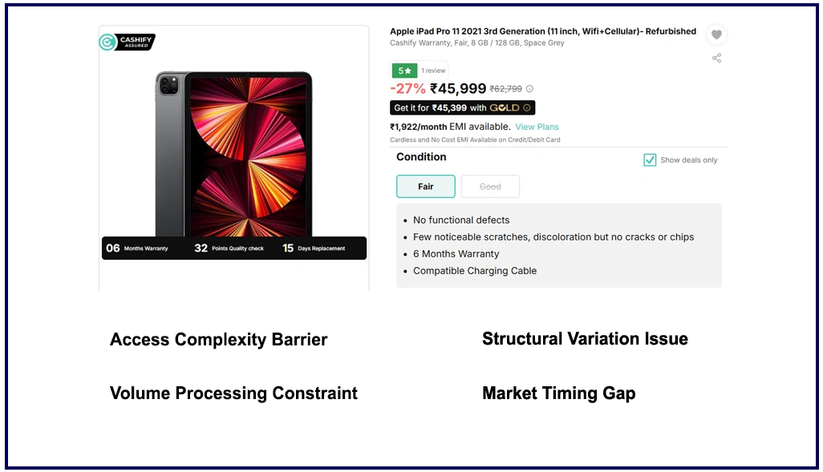Image resolution: width=823 pixels, height=472 pixels.
Task: Click the 15 Days Replacement badge
Action: click(314, 248)
